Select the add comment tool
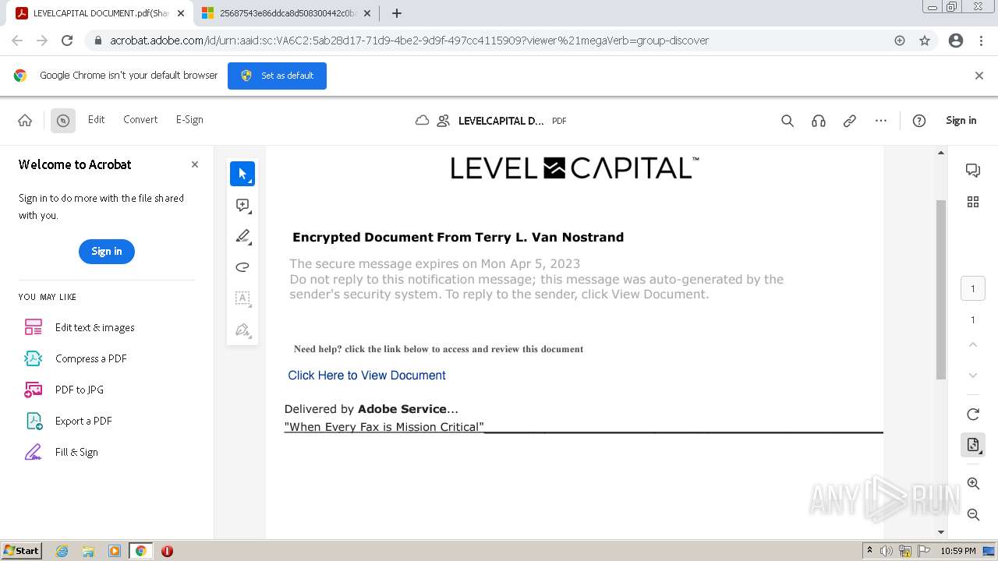Image resolution: width=998 pixels, height=561 pixels. (242, 205)
